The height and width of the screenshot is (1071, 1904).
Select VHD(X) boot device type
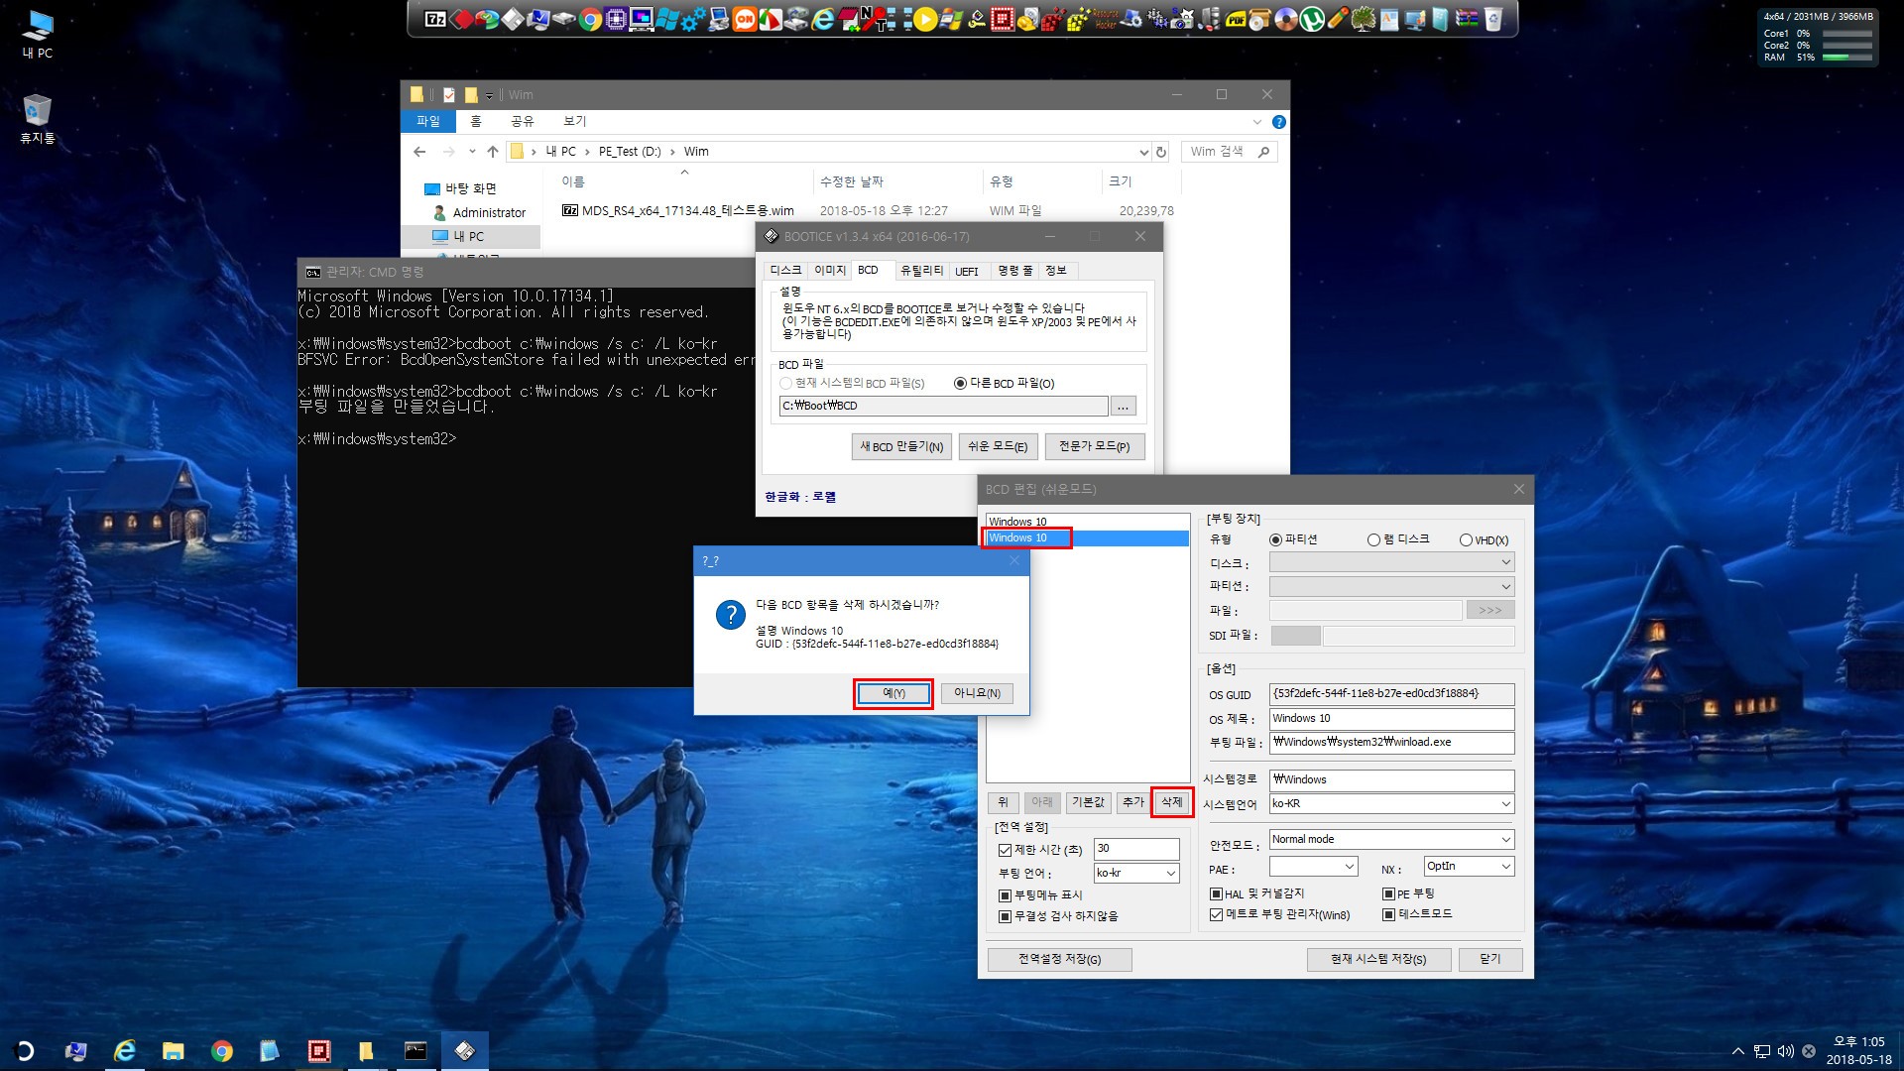click(1484, 540)
